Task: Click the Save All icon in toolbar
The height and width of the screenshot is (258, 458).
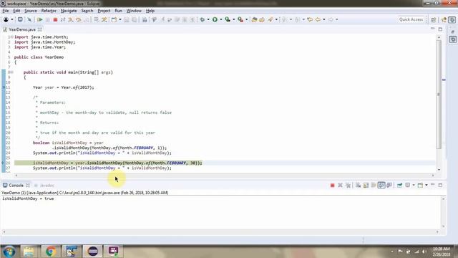Action: (134, 19)
